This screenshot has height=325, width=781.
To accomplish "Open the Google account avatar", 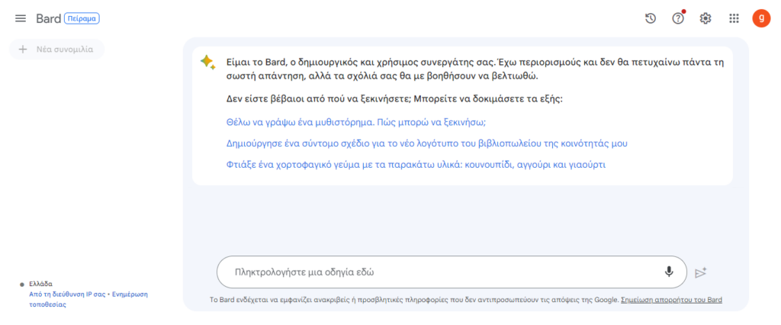I will tap(761, 18).
